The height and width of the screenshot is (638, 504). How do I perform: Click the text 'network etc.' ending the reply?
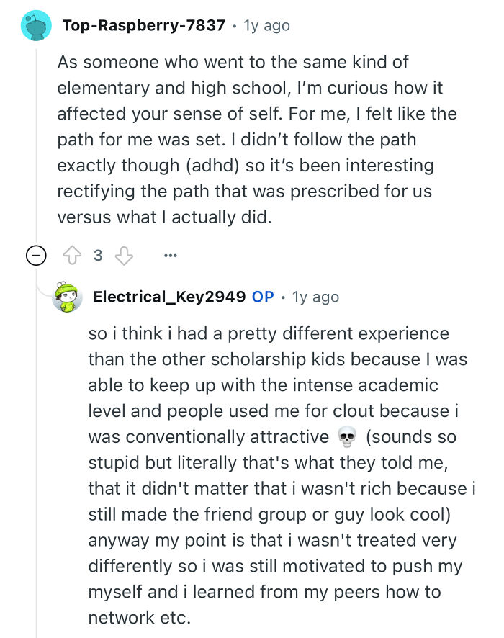(139, 618)
